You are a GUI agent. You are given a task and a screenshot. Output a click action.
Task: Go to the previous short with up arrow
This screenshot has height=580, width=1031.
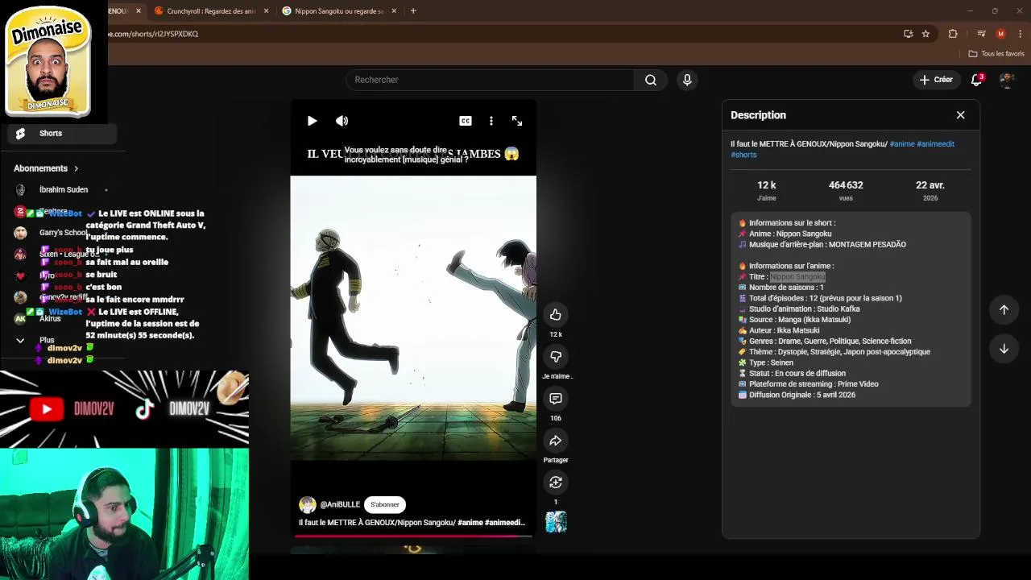point(1004,309)
